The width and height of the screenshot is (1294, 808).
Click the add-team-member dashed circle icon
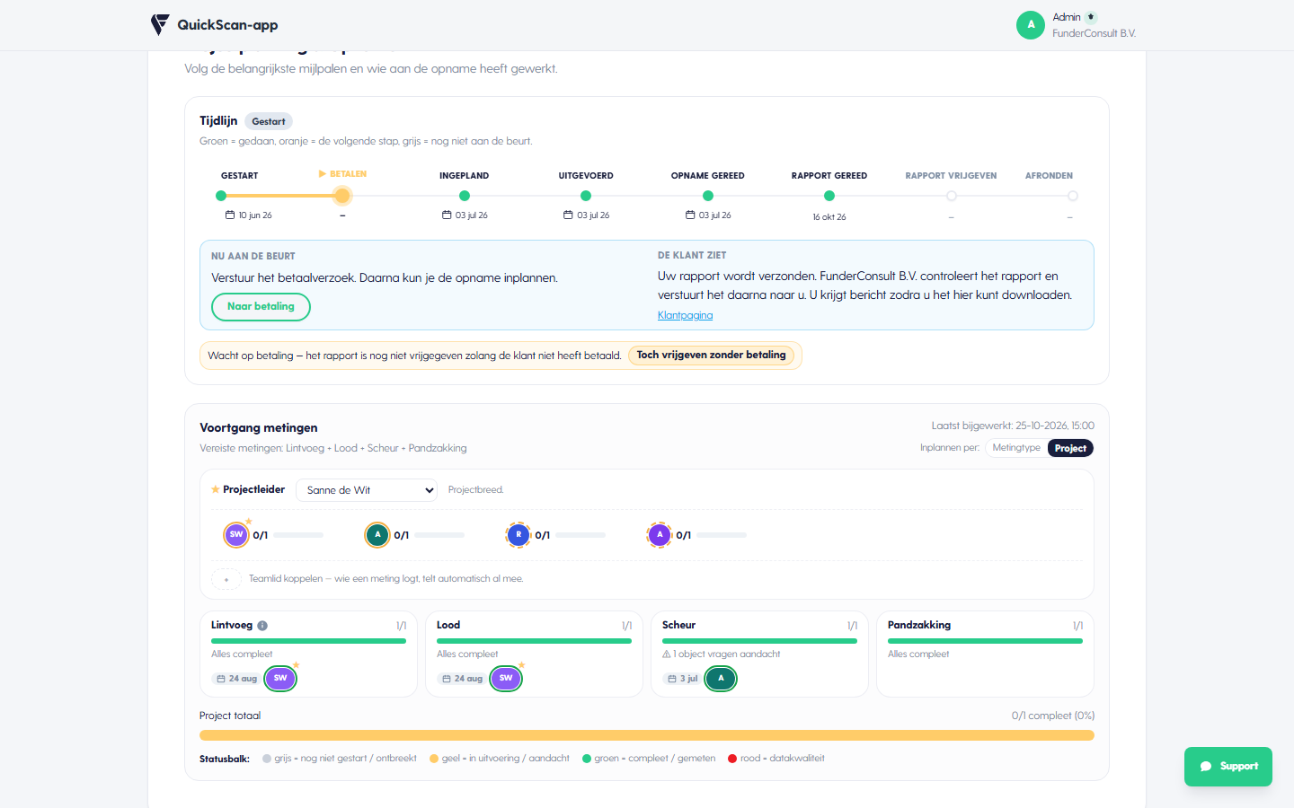click(x=226, y=579)
